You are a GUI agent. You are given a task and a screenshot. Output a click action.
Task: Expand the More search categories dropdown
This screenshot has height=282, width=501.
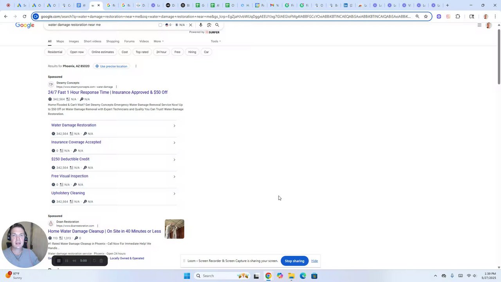coord(159,41)
